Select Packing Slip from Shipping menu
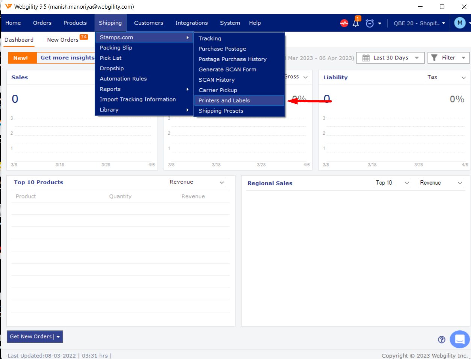471x359 pixels. tap(144, 48)
